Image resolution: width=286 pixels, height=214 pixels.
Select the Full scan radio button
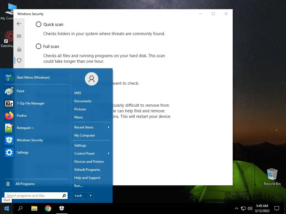point(39,46)
